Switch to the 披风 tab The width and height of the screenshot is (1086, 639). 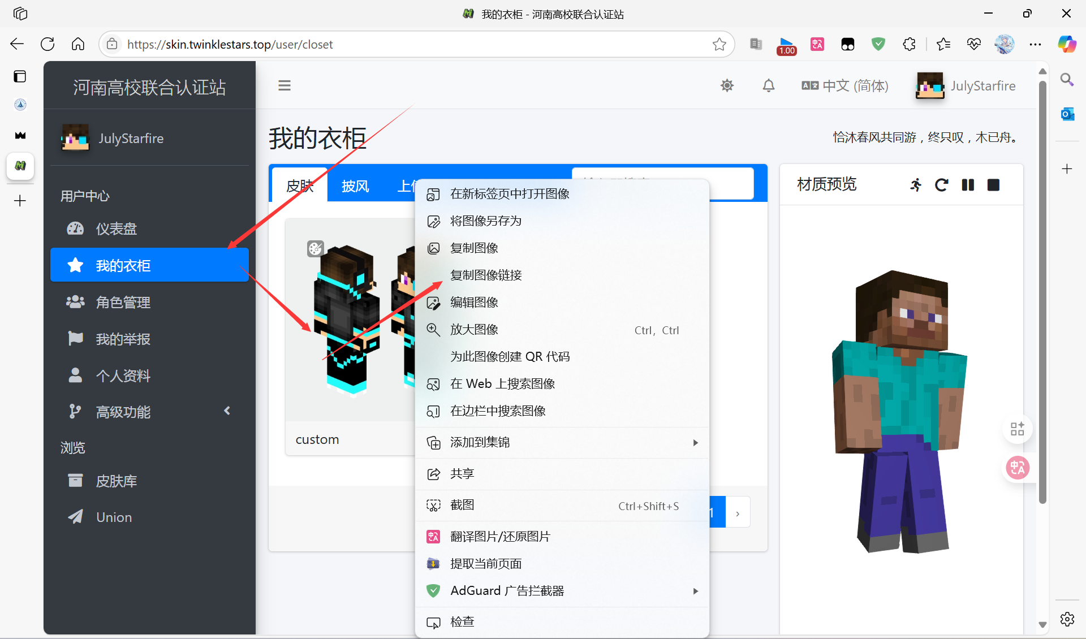click(355, 185)
